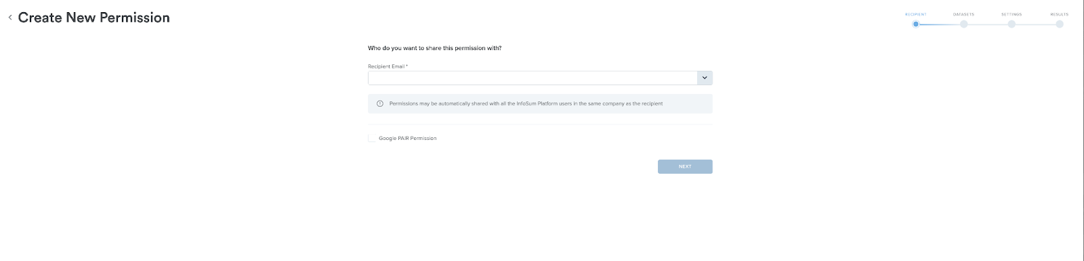The width and height of the screenshot is (1084, 261).
Task: Click the Google PAIR Permission label text
Action: pyautogui.click(x=407, y=138)
